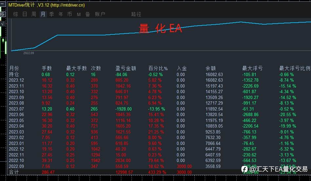The height and width of the screenshot is (181, 311).
Task: Click the 1845.35 profit cell
Action: coord(123,114)
